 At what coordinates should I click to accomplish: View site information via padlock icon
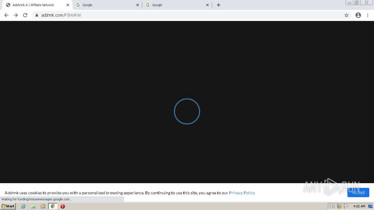click(x=37, y=15)
